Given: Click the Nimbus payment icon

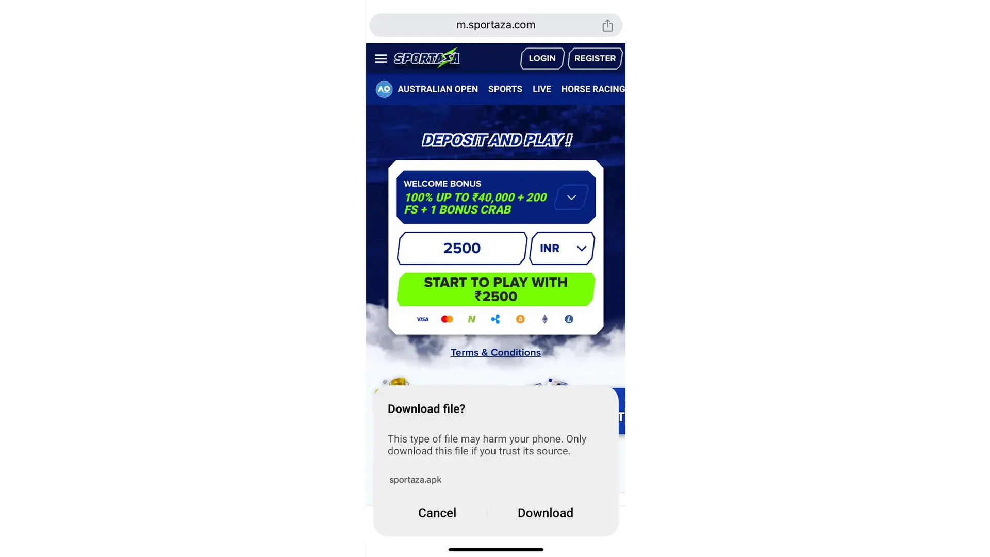Looking at the screenshot, I should click(x=471, y=319).
